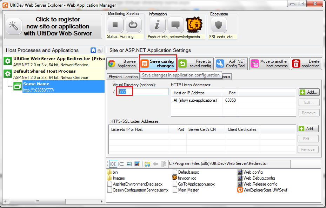Click the small wand icon beside home icon
Image resolution: width=326 pixels, height=208 pixels.
[100, 50]
